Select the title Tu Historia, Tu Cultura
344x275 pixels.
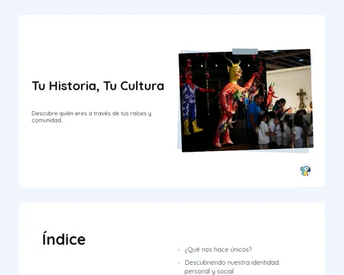98,86
